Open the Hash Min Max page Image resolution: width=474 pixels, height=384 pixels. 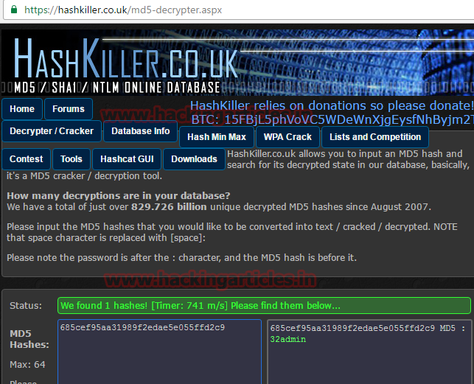[x=217, y=137]
